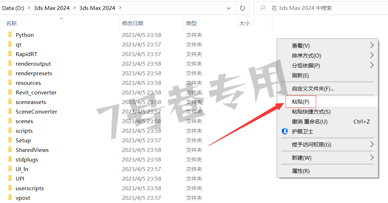Go to first 3ds Max 2024 breadcrumb

click(x=52, y=8)
